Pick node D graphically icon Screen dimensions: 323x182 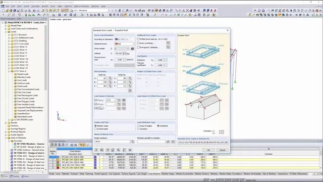tap(130, 78)
